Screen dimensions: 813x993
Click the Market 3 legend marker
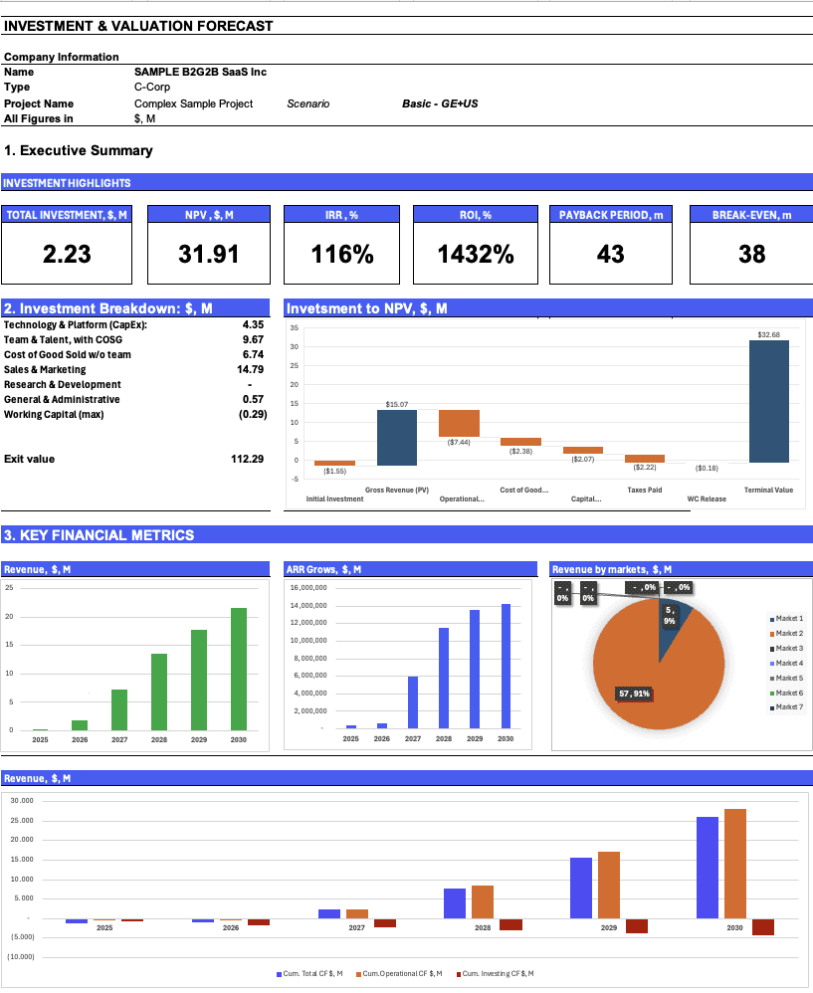tap(771, 649)
